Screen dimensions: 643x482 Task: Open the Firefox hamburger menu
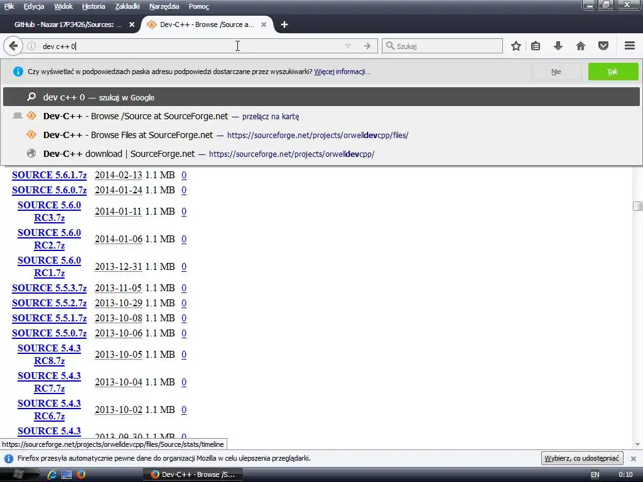click(x=629, y=46)
